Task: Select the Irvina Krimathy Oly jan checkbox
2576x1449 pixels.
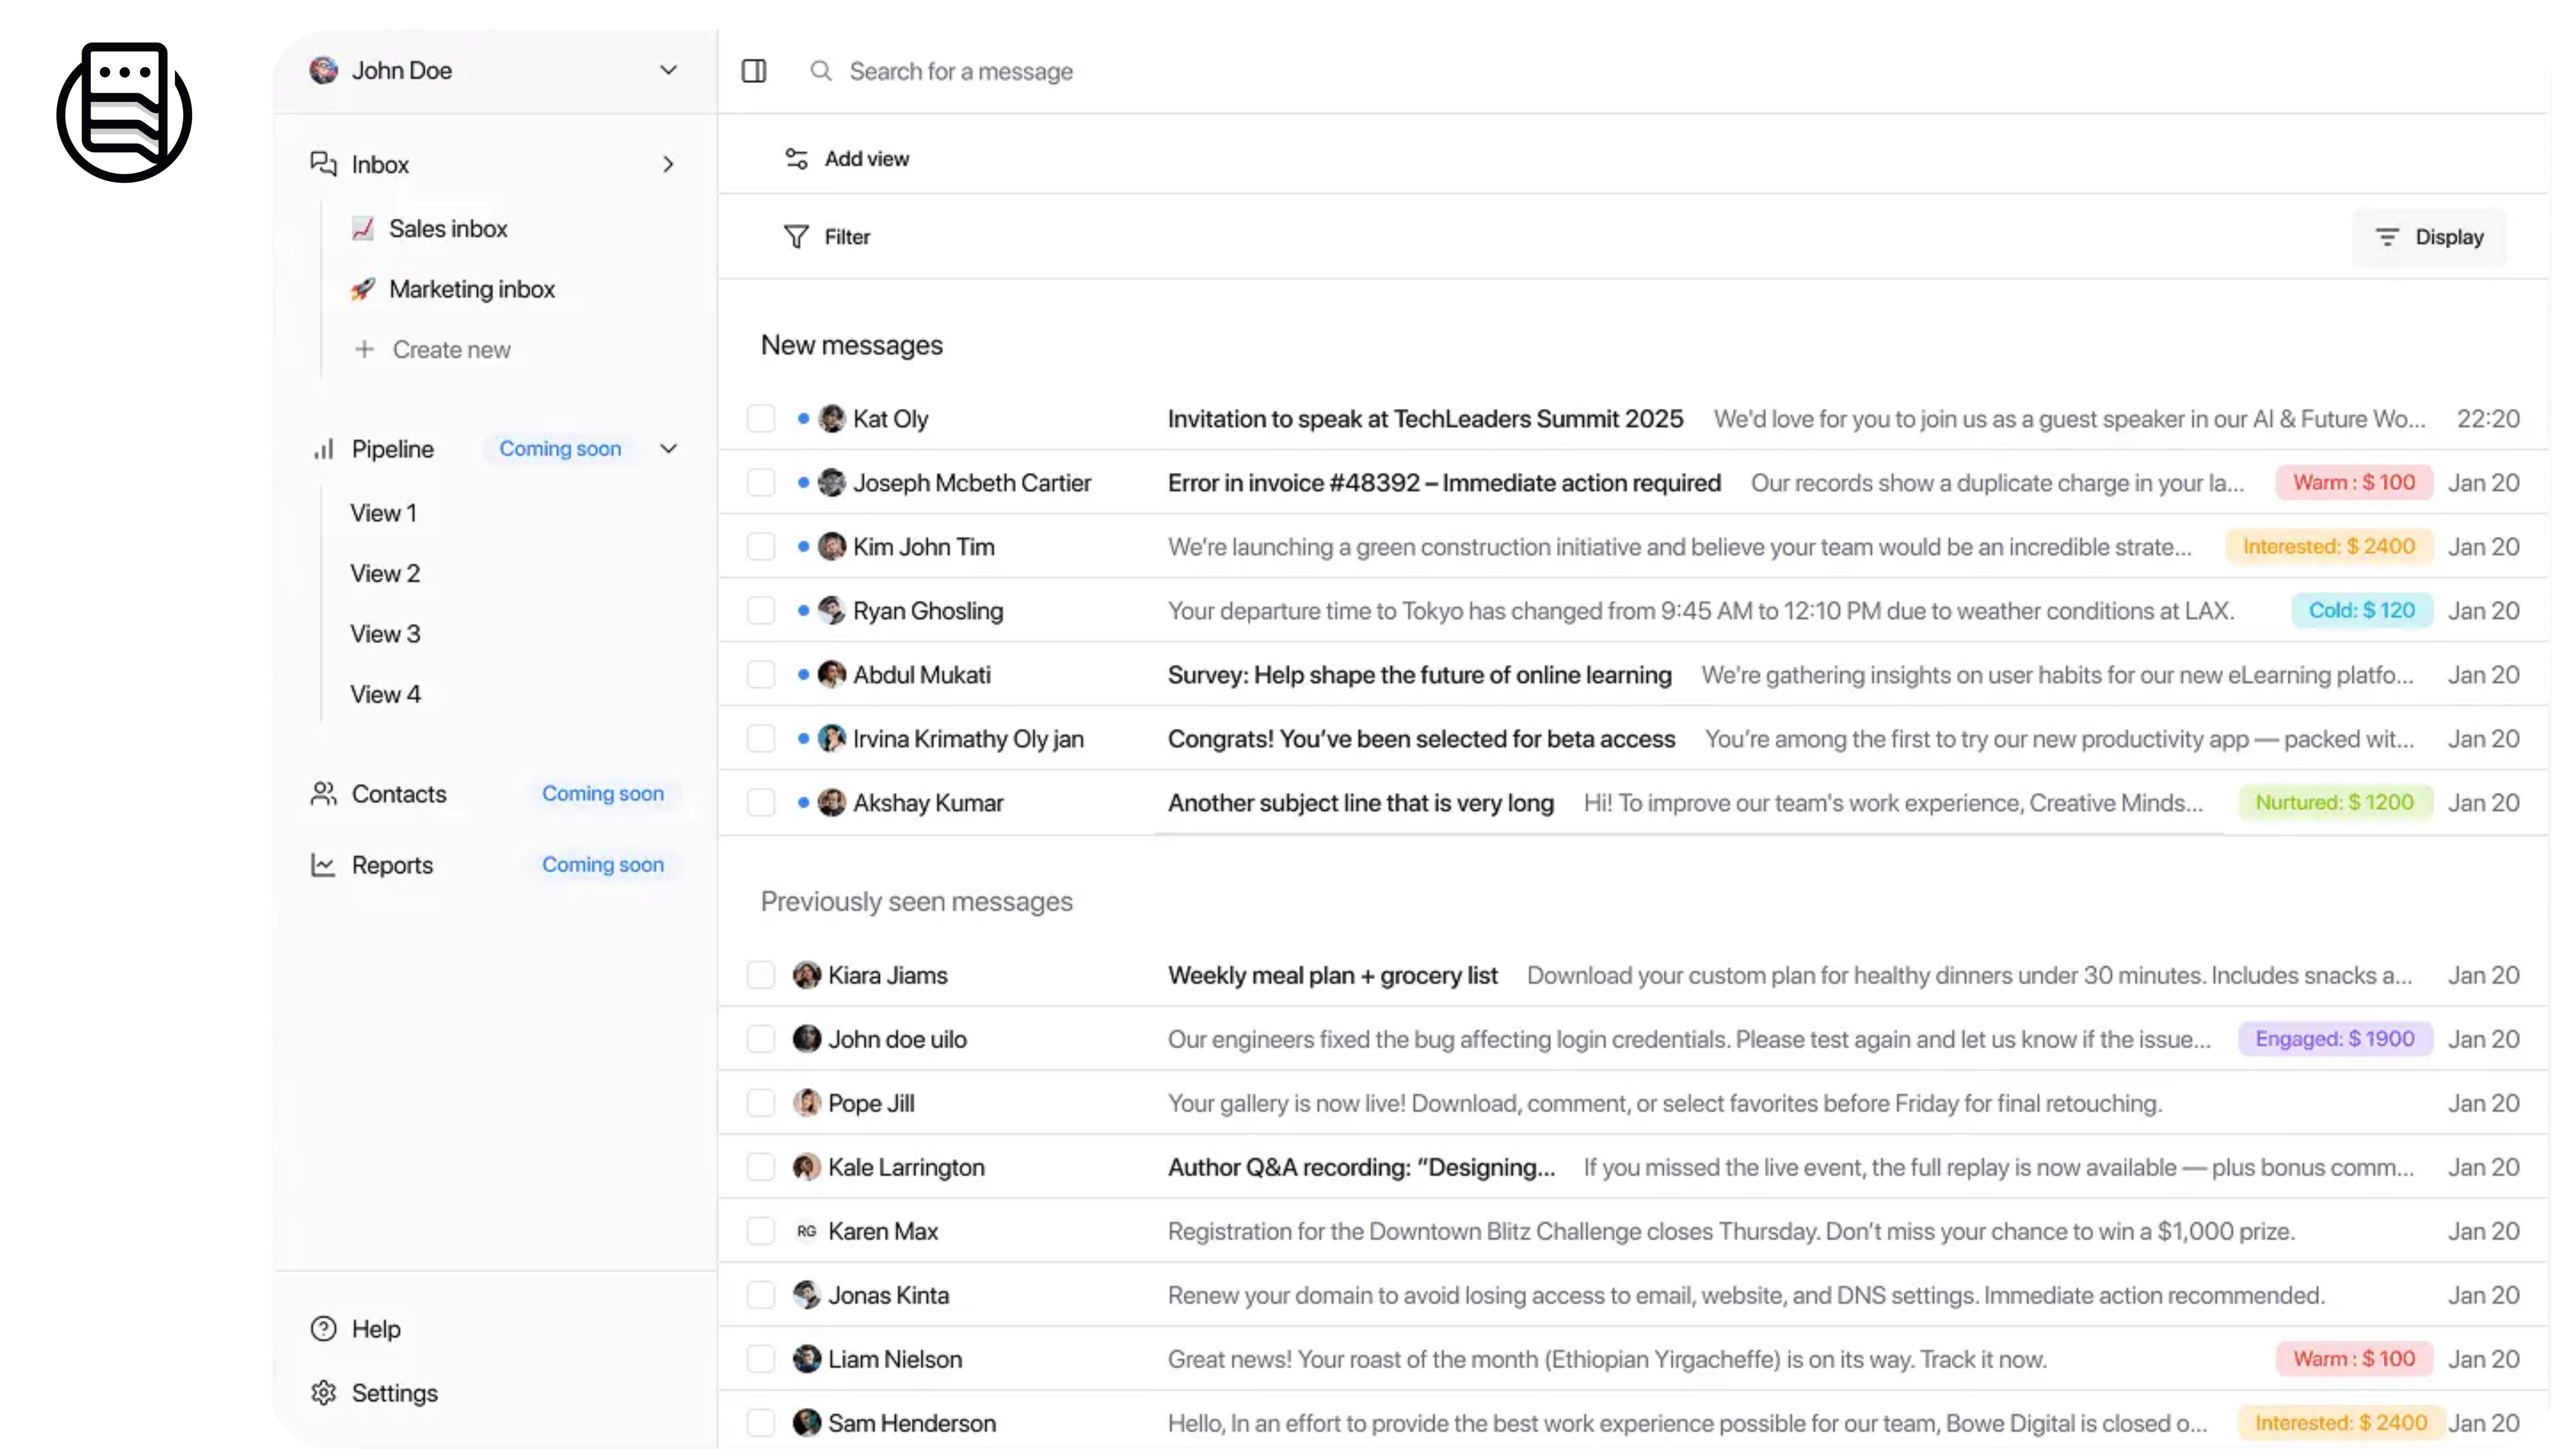Action: pyautogui.click(x=761, y=739)
